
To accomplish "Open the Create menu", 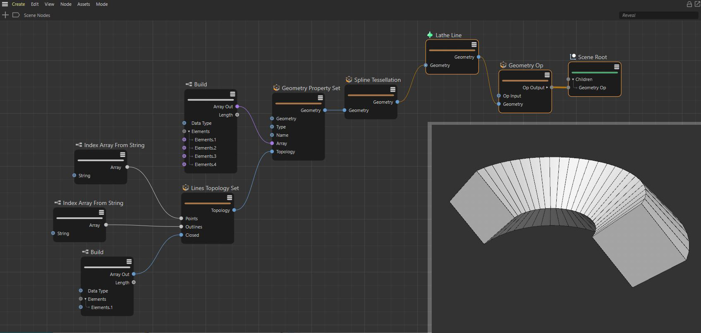I will tap(19, 4).
